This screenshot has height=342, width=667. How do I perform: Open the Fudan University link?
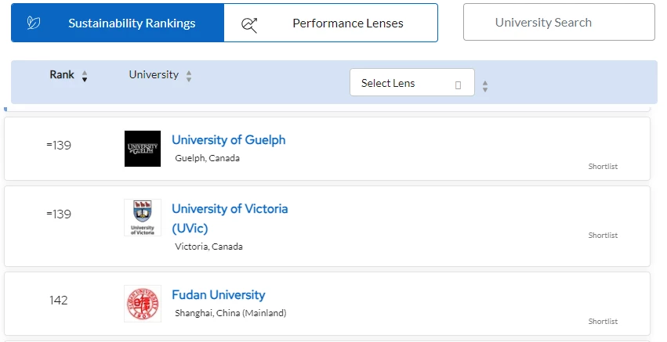(x=218, y=295)
